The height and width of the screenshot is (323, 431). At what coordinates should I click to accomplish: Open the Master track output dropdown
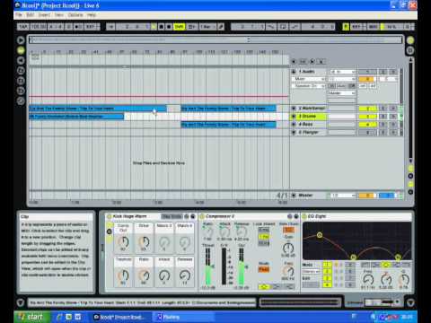tap(342, 196)
